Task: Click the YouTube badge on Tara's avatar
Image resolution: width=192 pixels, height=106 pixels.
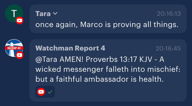Action: click(x=19, y=20)
